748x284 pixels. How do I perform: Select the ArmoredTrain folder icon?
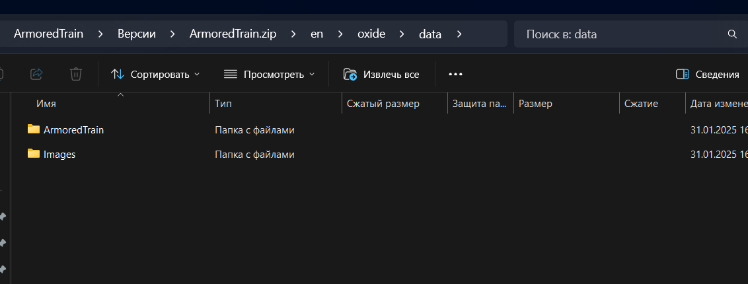(x=34, y=129)
